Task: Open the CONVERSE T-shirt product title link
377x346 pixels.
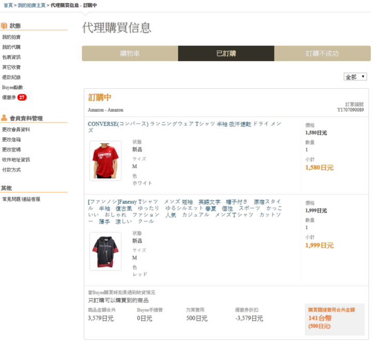Action: coord(184,127)
